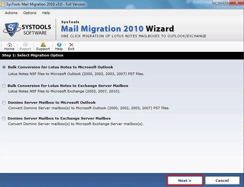The height and width of the screenshot is (187, 244).
Task: Open the Actions menu
Action: [11, 13]
